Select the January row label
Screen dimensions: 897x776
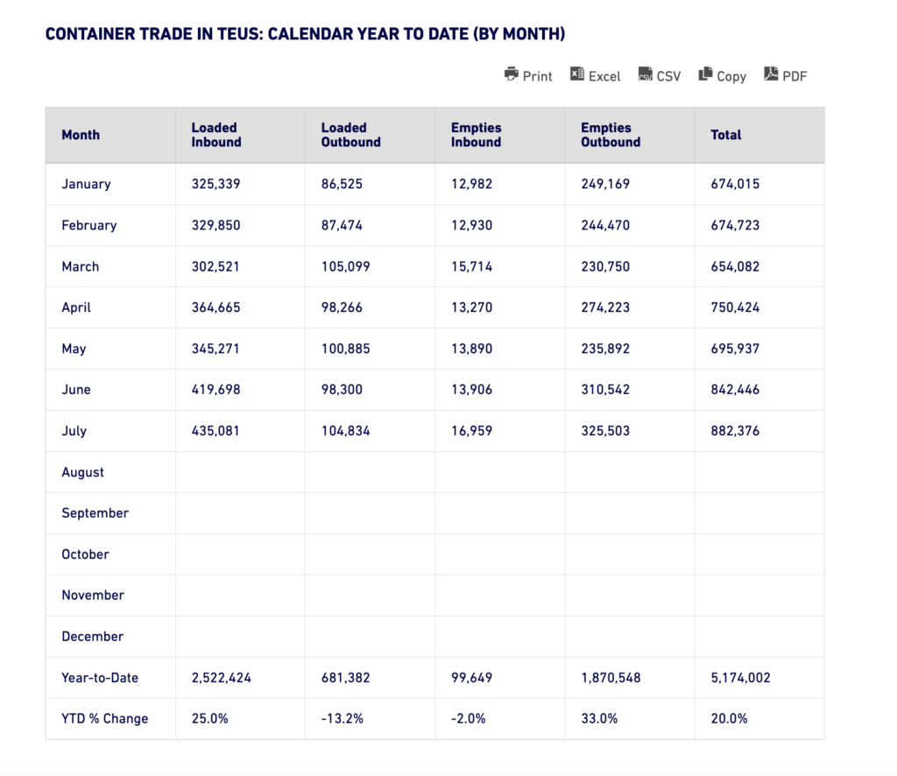pyautogui.click(x=86, y=184)
